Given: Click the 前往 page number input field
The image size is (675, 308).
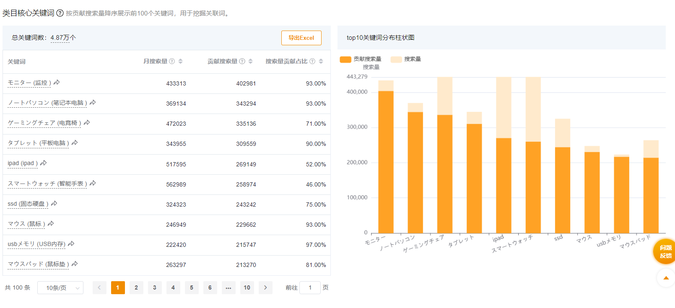Looking at the screenshot, I should pos(310,287).
